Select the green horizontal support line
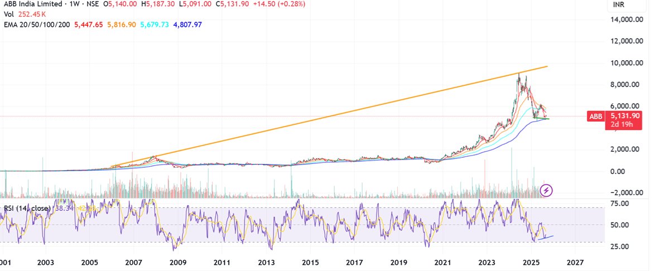The width and height of the screenshot is (655, 271). click(x=541, y=119)
